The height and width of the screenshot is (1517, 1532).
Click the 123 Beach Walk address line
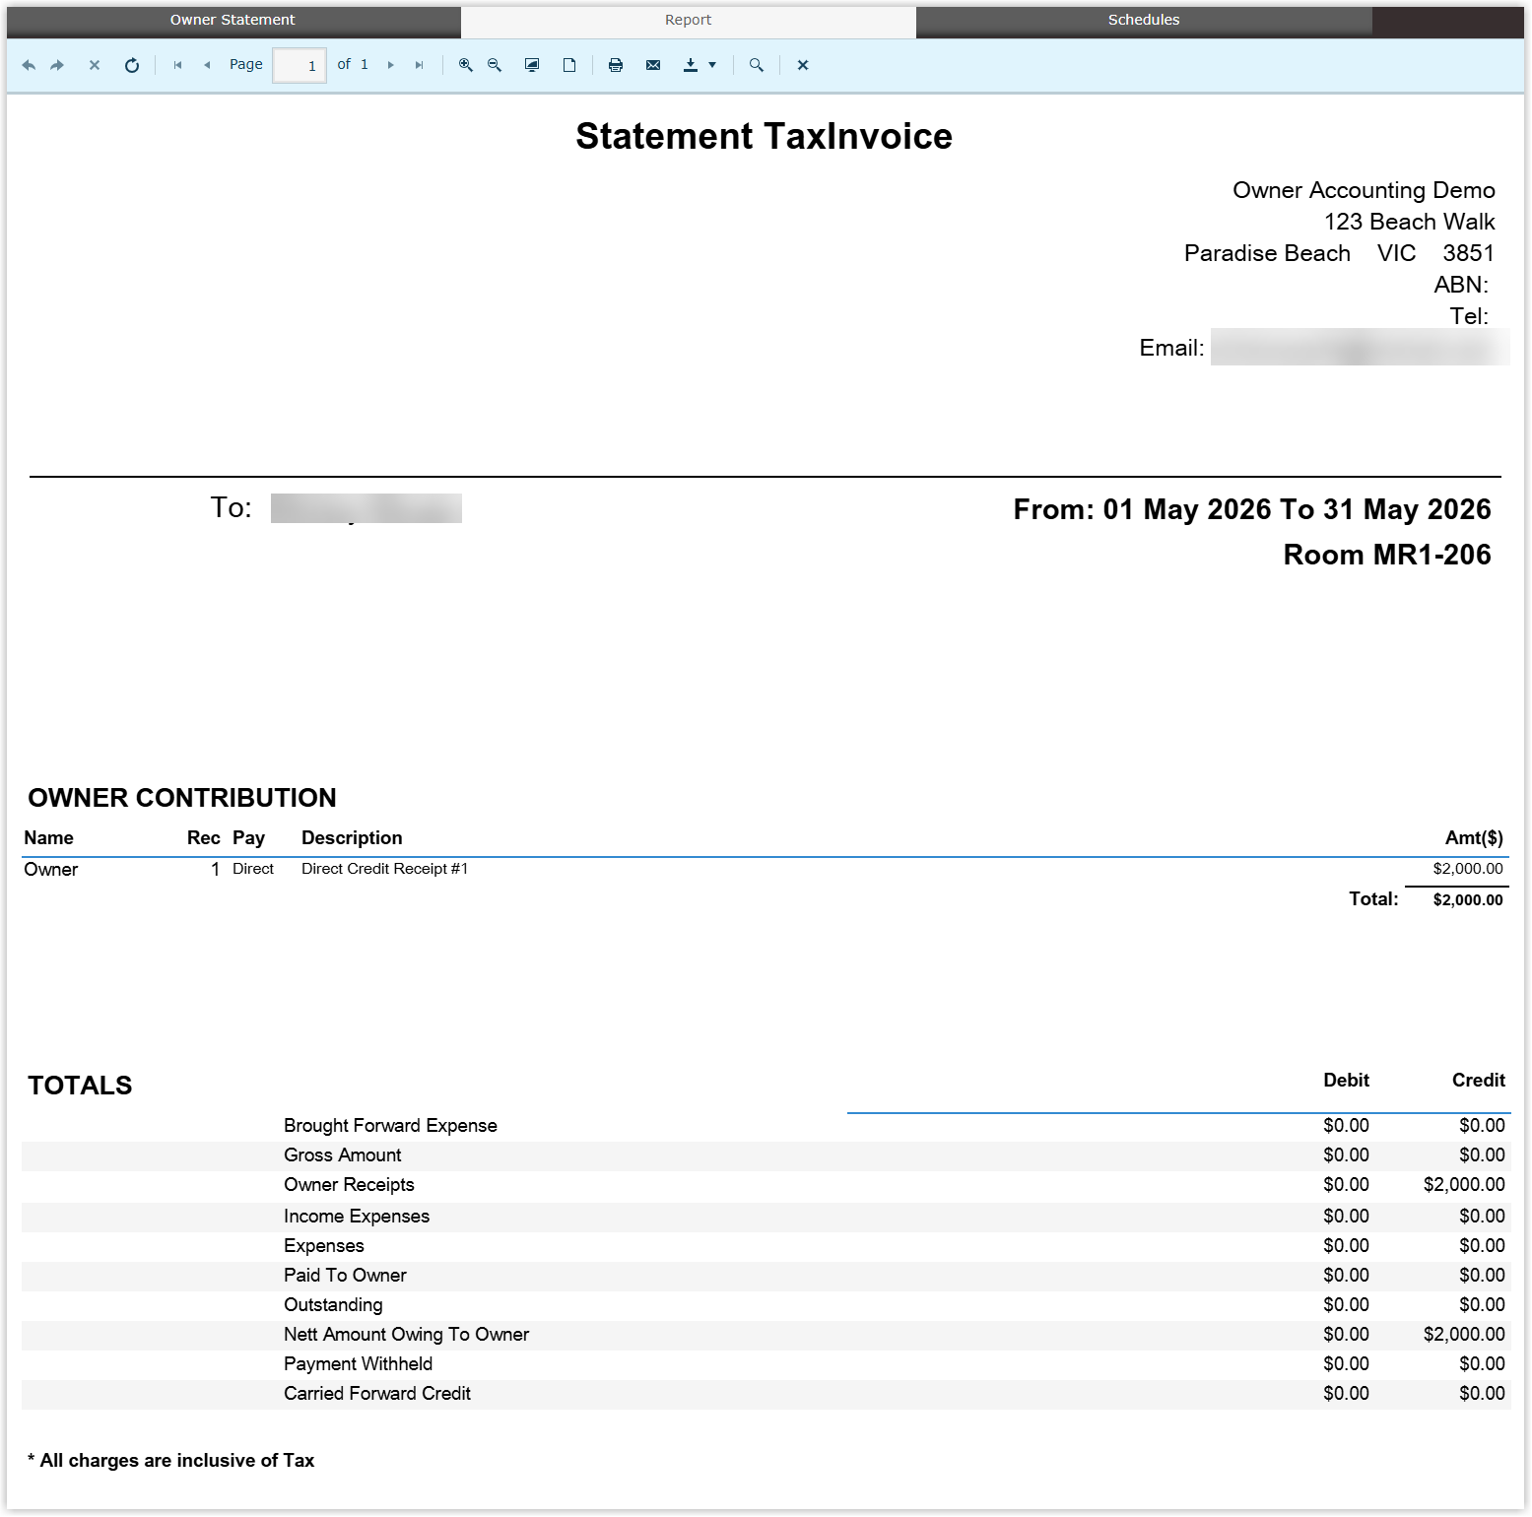coord(1409,222)
